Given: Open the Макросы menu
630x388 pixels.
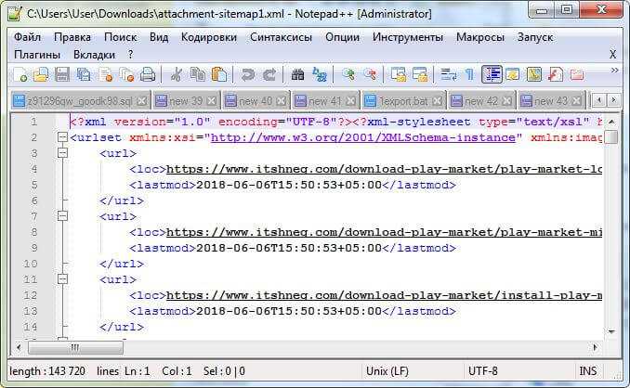Looking at the screenshot, I should click(480, 37).
